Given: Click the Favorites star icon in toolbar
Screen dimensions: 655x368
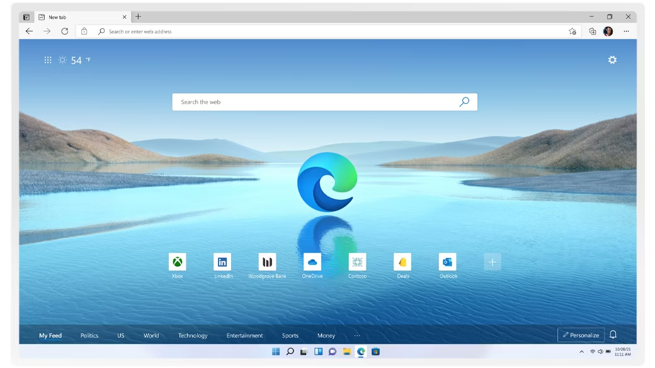Looking at the screenshot, I should [x=572, y=31].
